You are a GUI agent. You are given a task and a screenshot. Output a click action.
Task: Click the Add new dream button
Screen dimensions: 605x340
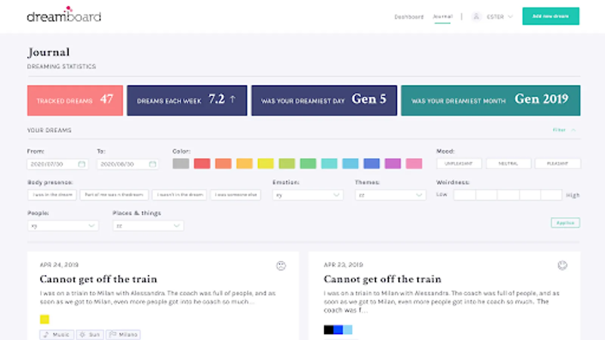[551, 16]
